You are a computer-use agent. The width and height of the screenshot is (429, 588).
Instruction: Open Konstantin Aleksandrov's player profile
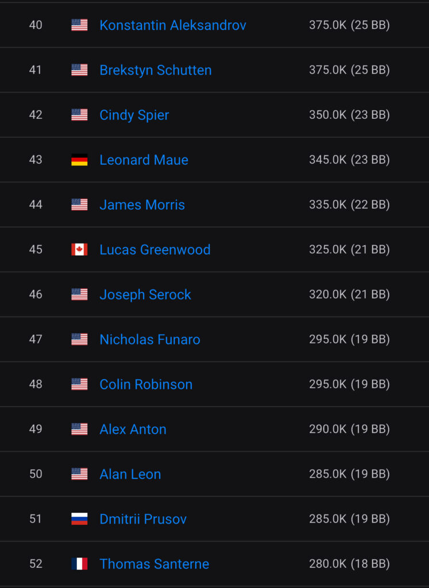(x=172, y=25)
